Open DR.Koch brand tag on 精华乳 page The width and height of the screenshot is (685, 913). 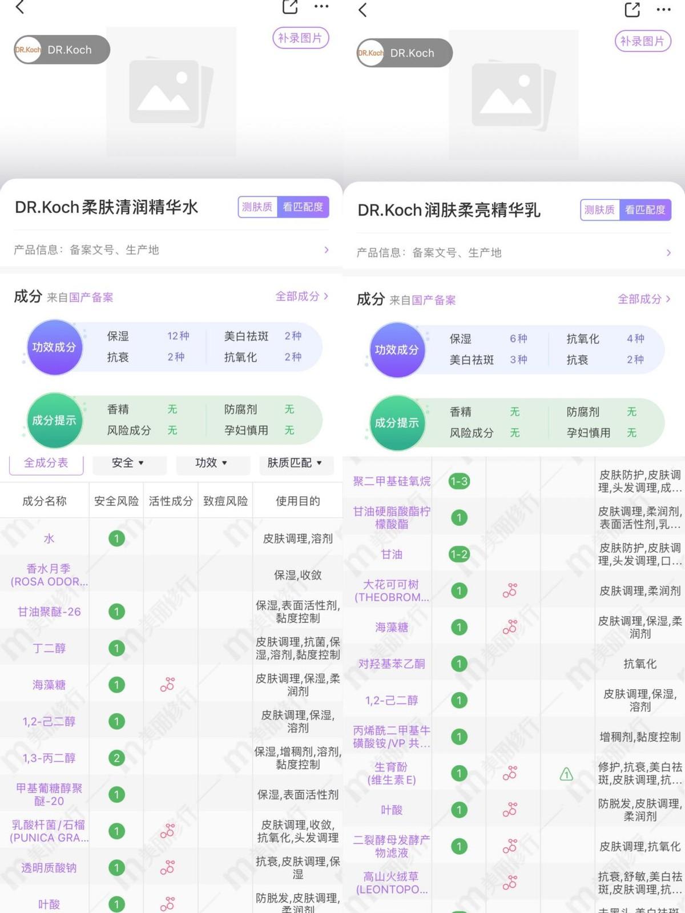point(404,53)
